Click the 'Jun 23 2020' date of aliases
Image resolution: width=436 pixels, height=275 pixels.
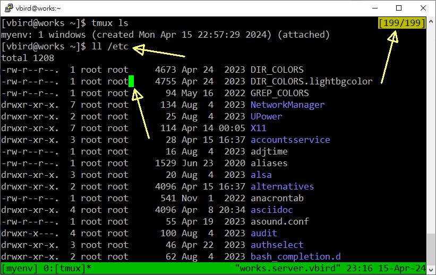tap(213, 163)
